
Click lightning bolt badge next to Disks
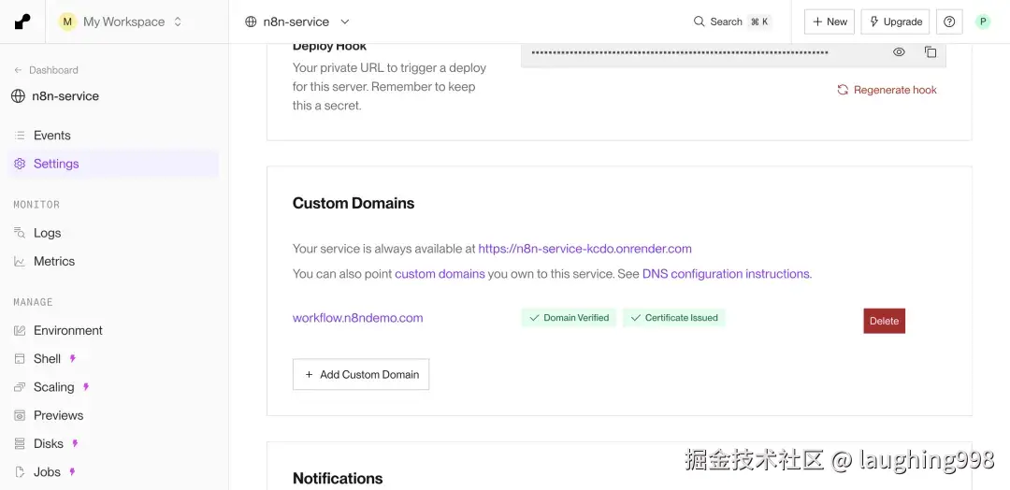point(75,443)
